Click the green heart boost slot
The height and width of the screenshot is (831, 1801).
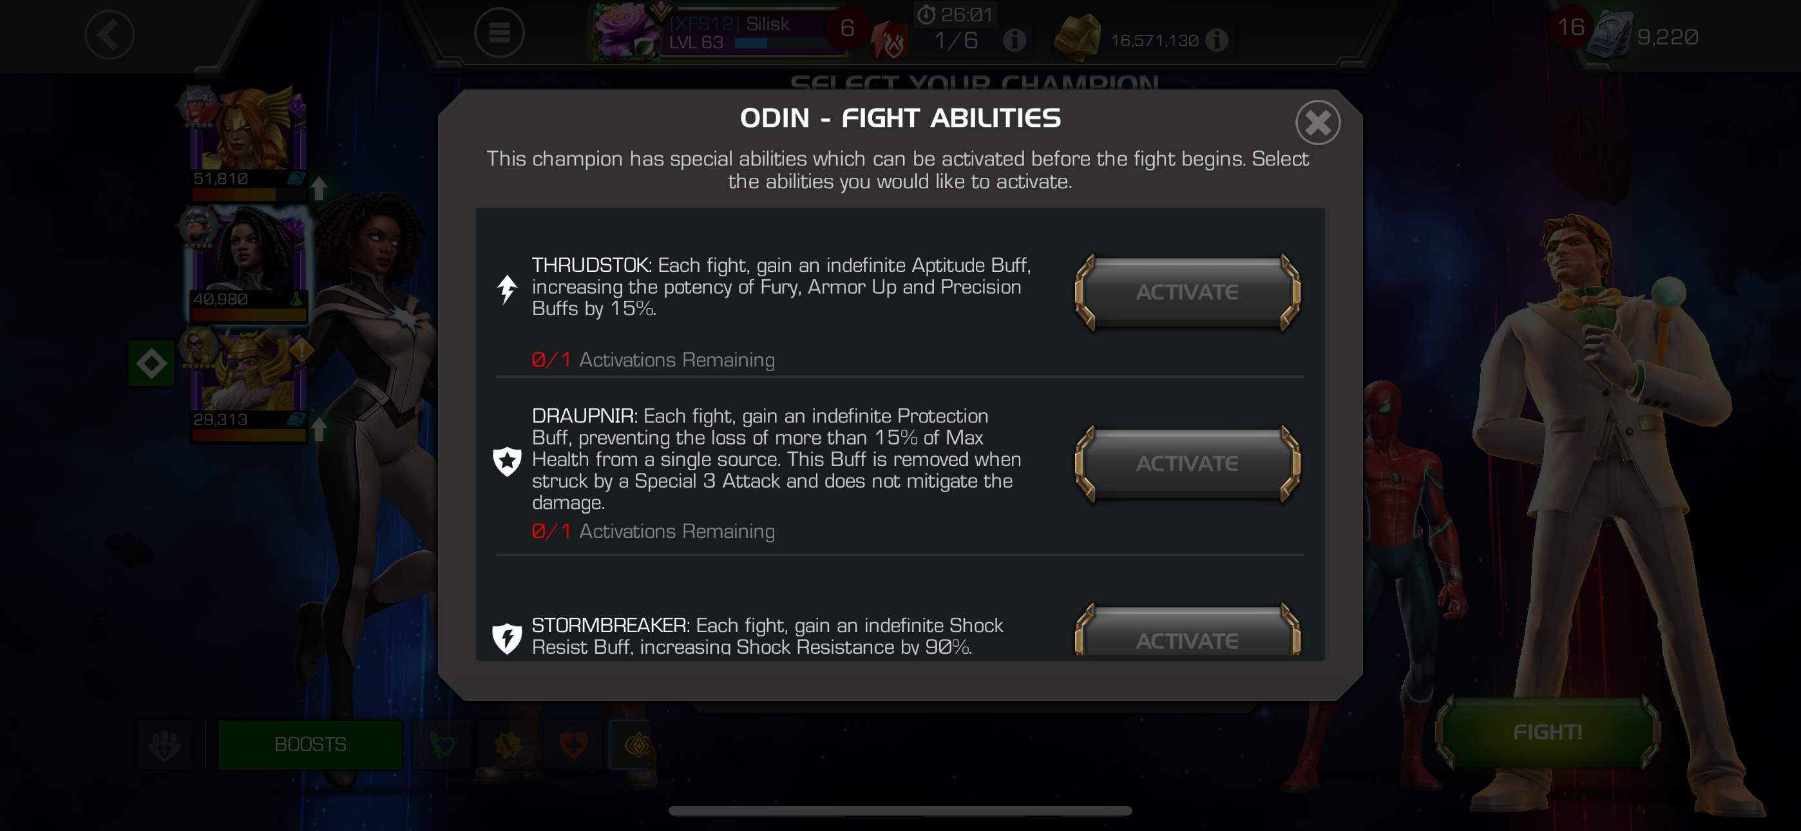(442, 744)
